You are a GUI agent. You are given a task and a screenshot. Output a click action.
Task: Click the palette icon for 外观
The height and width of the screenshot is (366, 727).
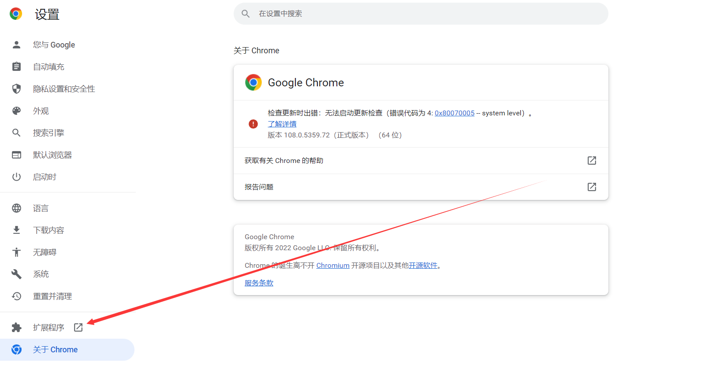point(16,111)
